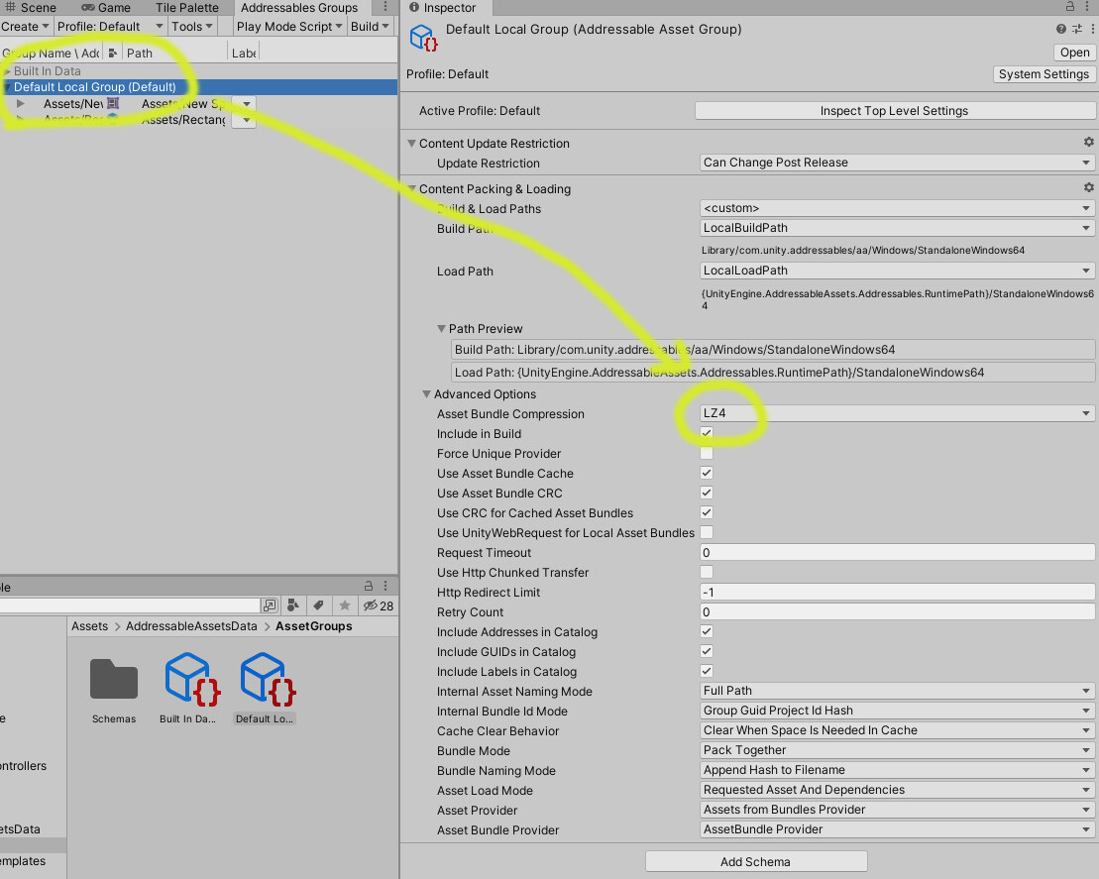Switch to the Tile Palette tab
Image resolution: width=1099 pixels, height=879 pixels.
[186, 8]
